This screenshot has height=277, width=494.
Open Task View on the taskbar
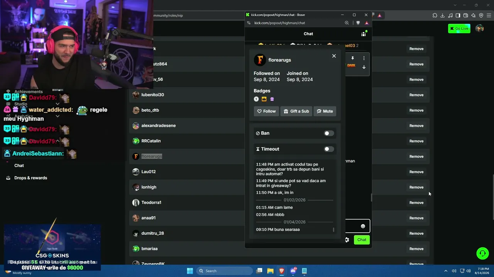coord(259,271)
